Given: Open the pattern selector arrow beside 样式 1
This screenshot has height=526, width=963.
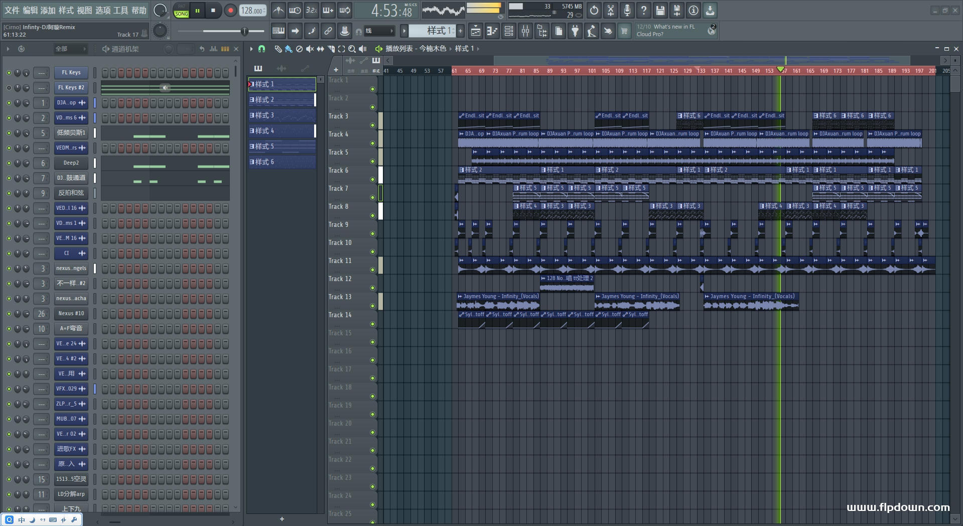Looking at the screenshot, I should tap(404, 31).
